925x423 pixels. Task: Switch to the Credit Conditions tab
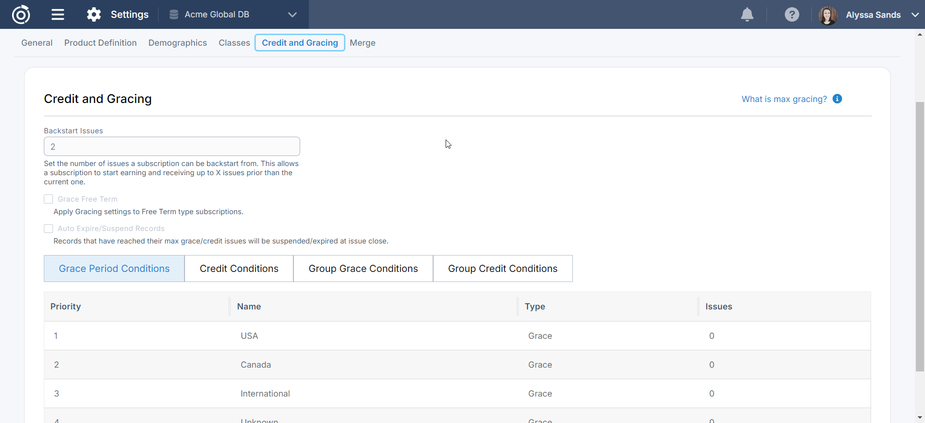(239, 269)
